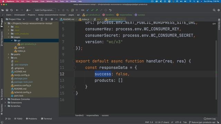Expand the src folder
This screenshot has height=124, width=221.
pyautogui.click(x=8, y=58)
